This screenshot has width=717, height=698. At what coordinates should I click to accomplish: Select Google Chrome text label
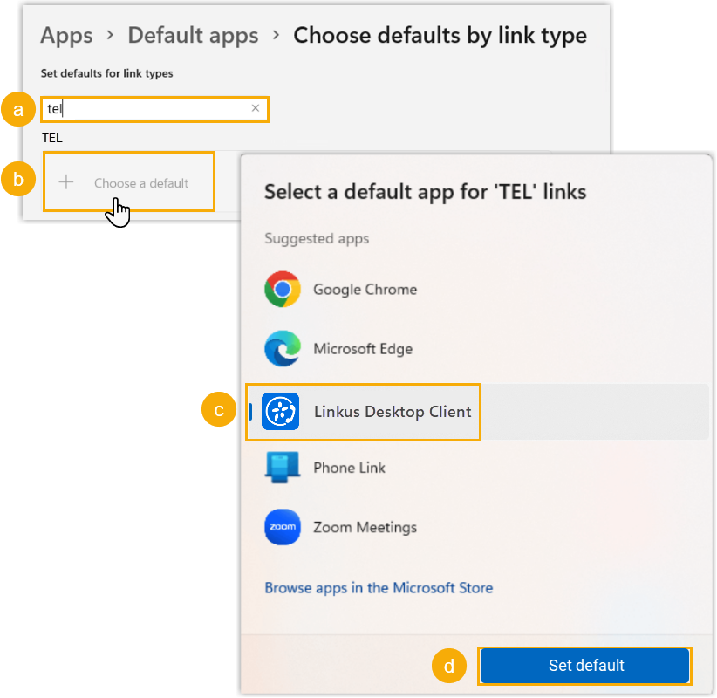tap(365, 290)
